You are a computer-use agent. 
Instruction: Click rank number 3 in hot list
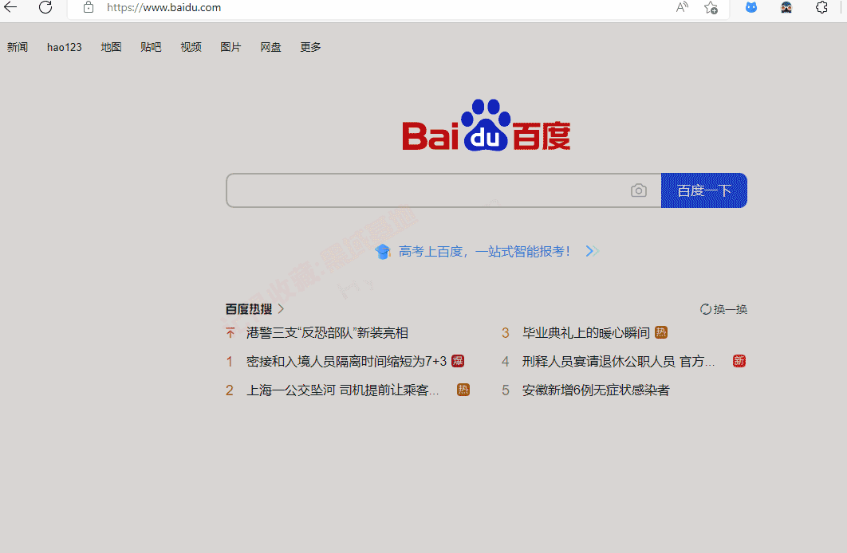click(506, 333)
